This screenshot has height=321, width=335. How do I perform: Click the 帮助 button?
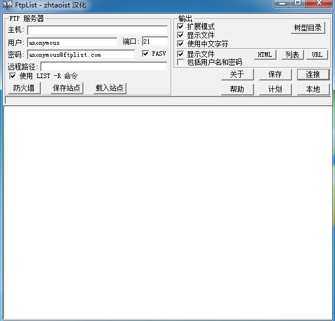(x=237, y=89)
